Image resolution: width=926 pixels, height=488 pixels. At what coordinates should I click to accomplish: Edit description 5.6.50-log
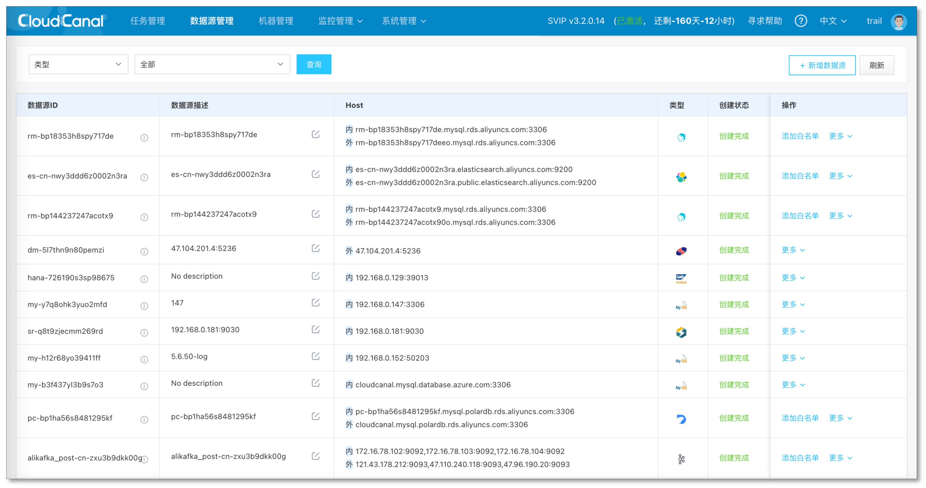pyautogui.click(x=316, y=356)
